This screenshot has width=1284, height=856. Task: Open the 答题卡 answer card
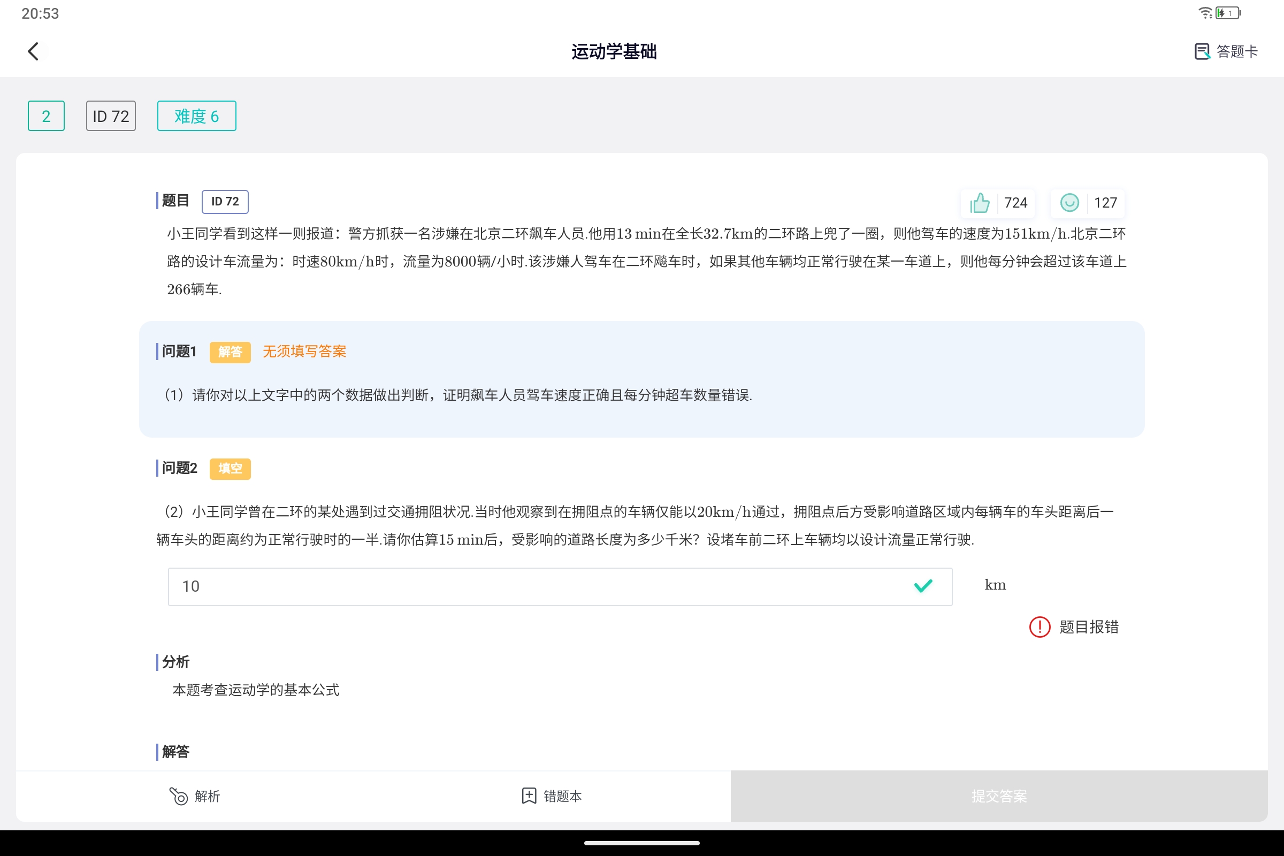pyautogui.click(x=1226, y=51)
